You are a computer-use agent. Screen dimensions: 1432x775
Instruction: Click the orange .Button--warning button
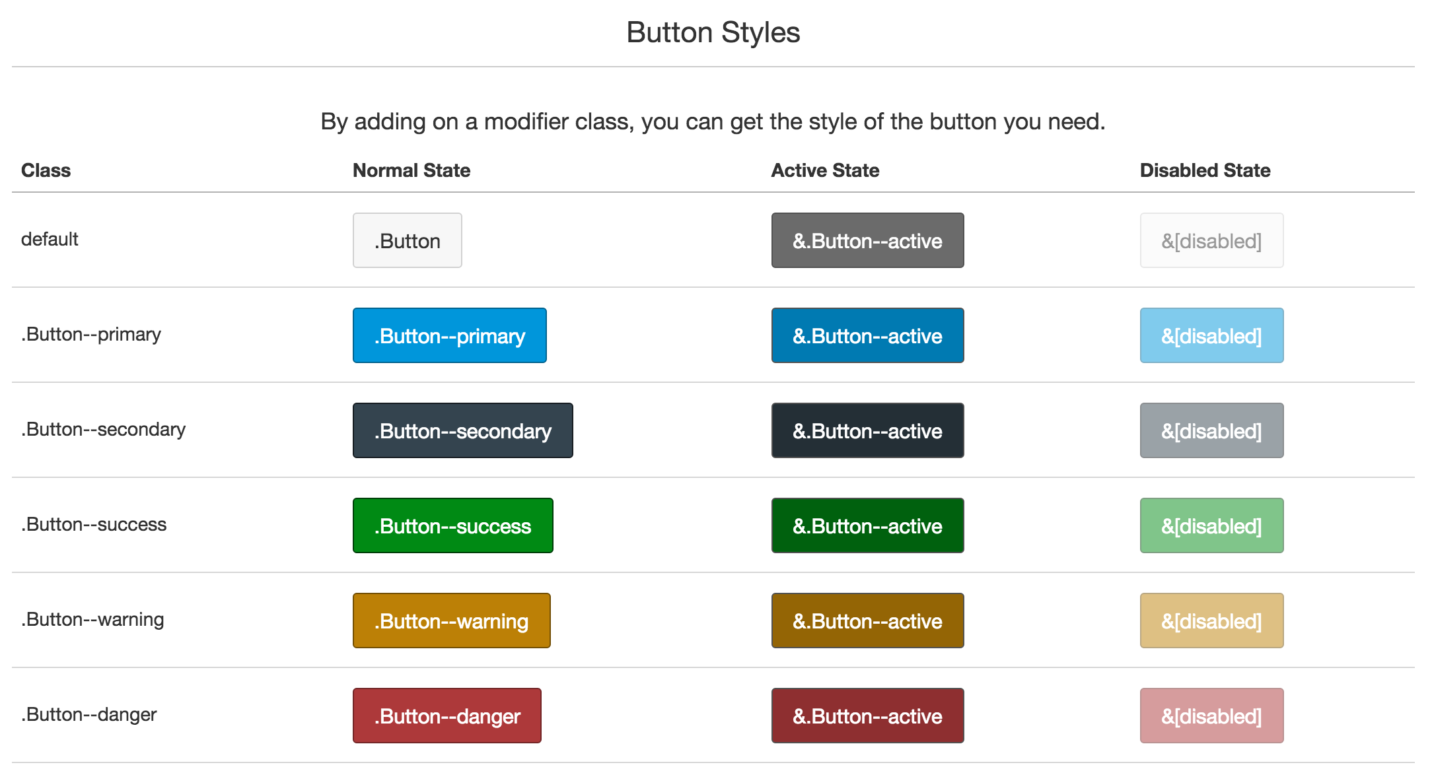(451, 621)
